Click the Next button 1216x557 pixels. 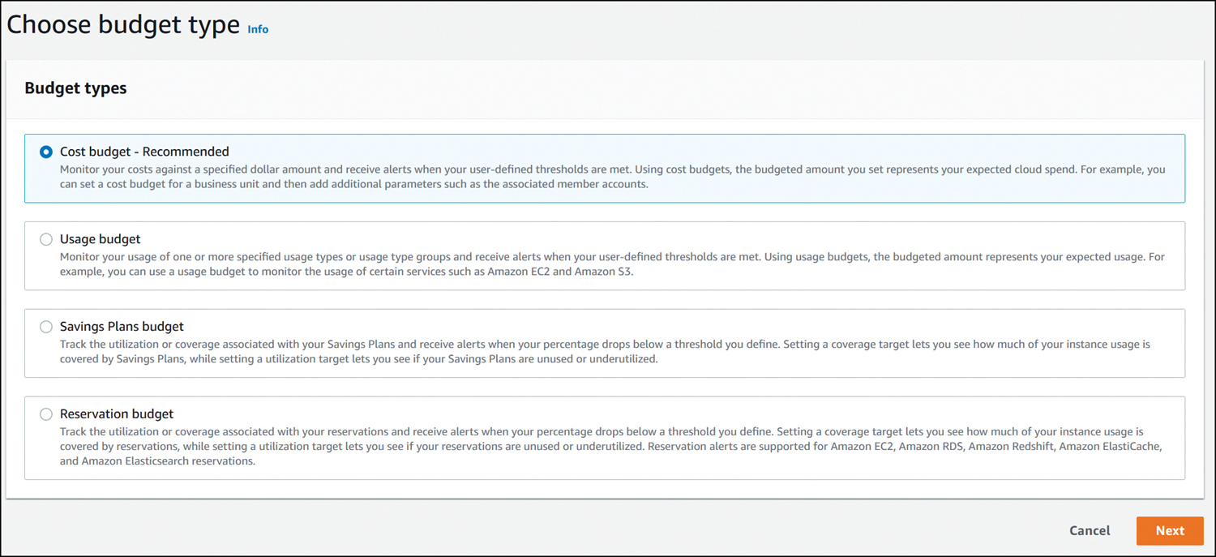[1170, 531]
